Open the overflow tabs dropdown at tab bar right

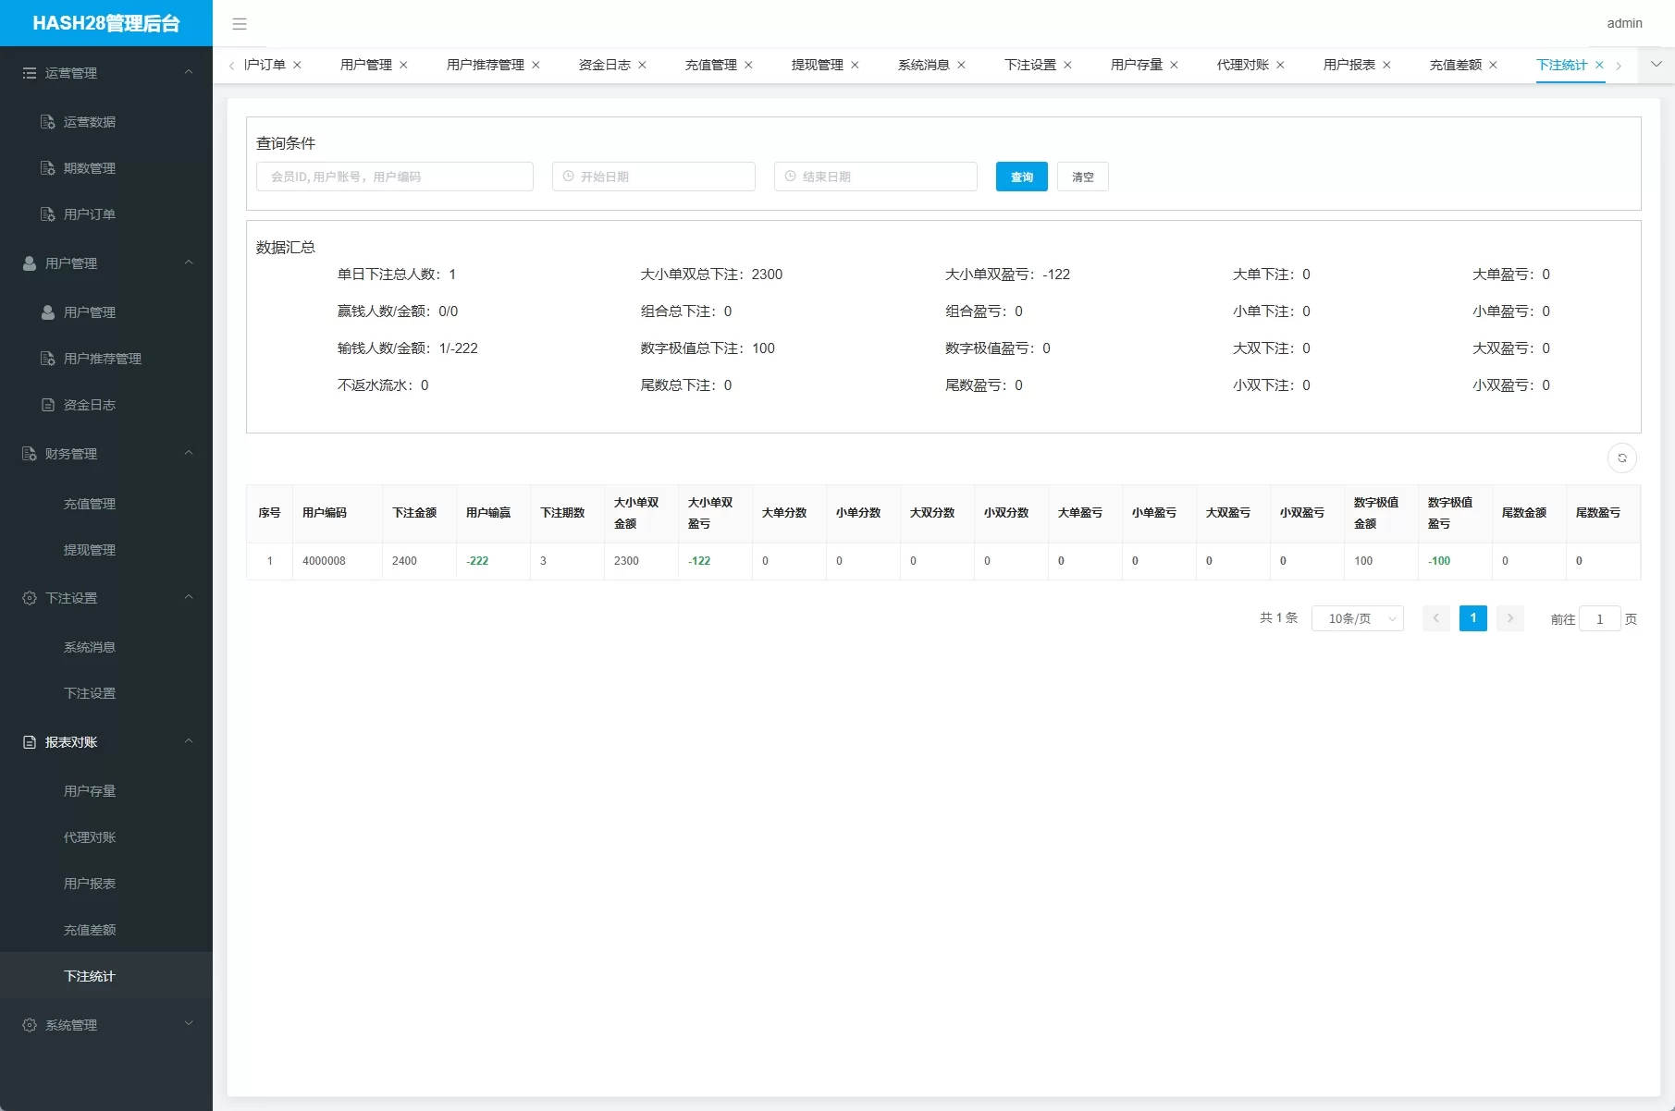[x=1655, y=66]
